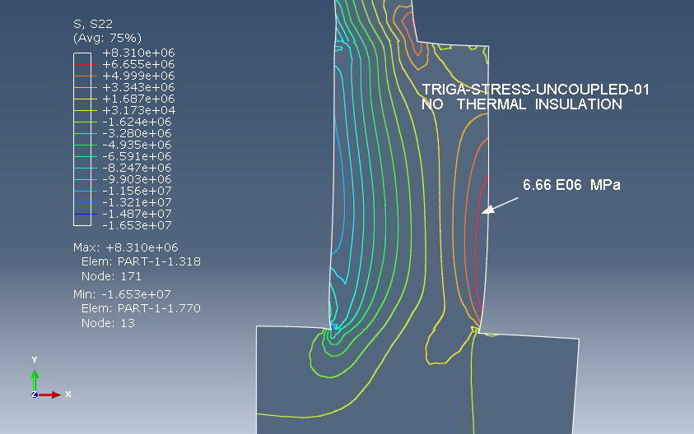Click the Max: +8.310e+06 text line
The width and height of the screenshot is (694, 434).
[x=126, y=247]
